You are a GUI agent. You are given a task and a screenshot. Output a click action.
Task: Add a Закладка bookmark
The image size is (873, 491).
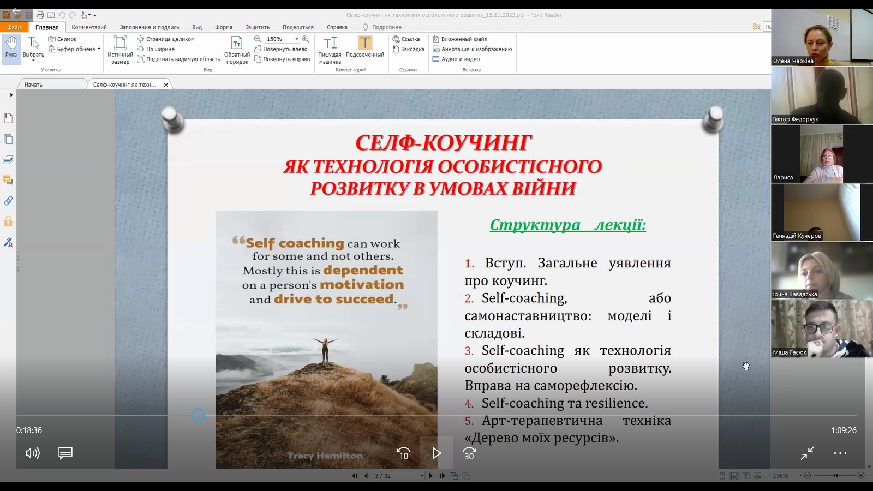[408, 49]
